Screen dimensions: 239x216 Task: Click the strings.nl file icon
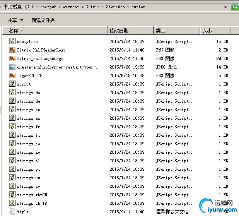(12, 161)
